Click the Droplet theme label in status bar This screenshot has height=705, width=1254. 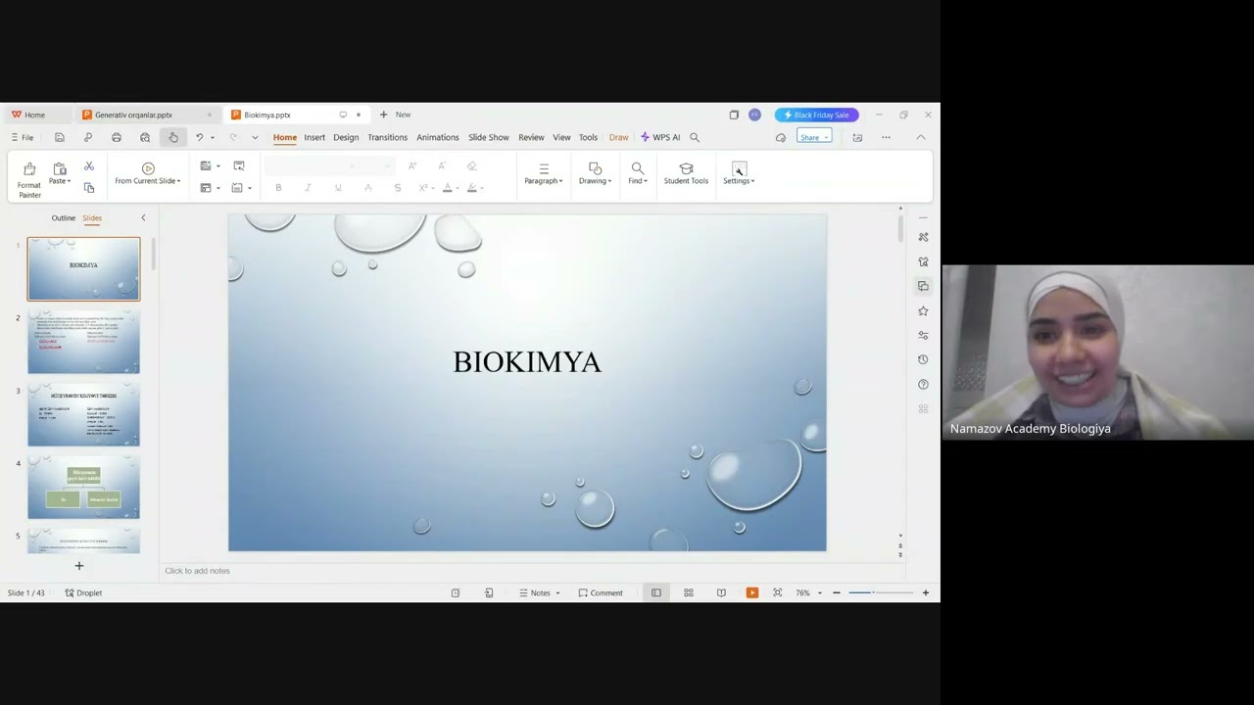pos(83,592)
